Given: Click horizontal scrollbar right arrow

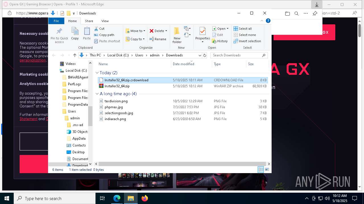Looking at the screenshot, I should pos(269,164).
